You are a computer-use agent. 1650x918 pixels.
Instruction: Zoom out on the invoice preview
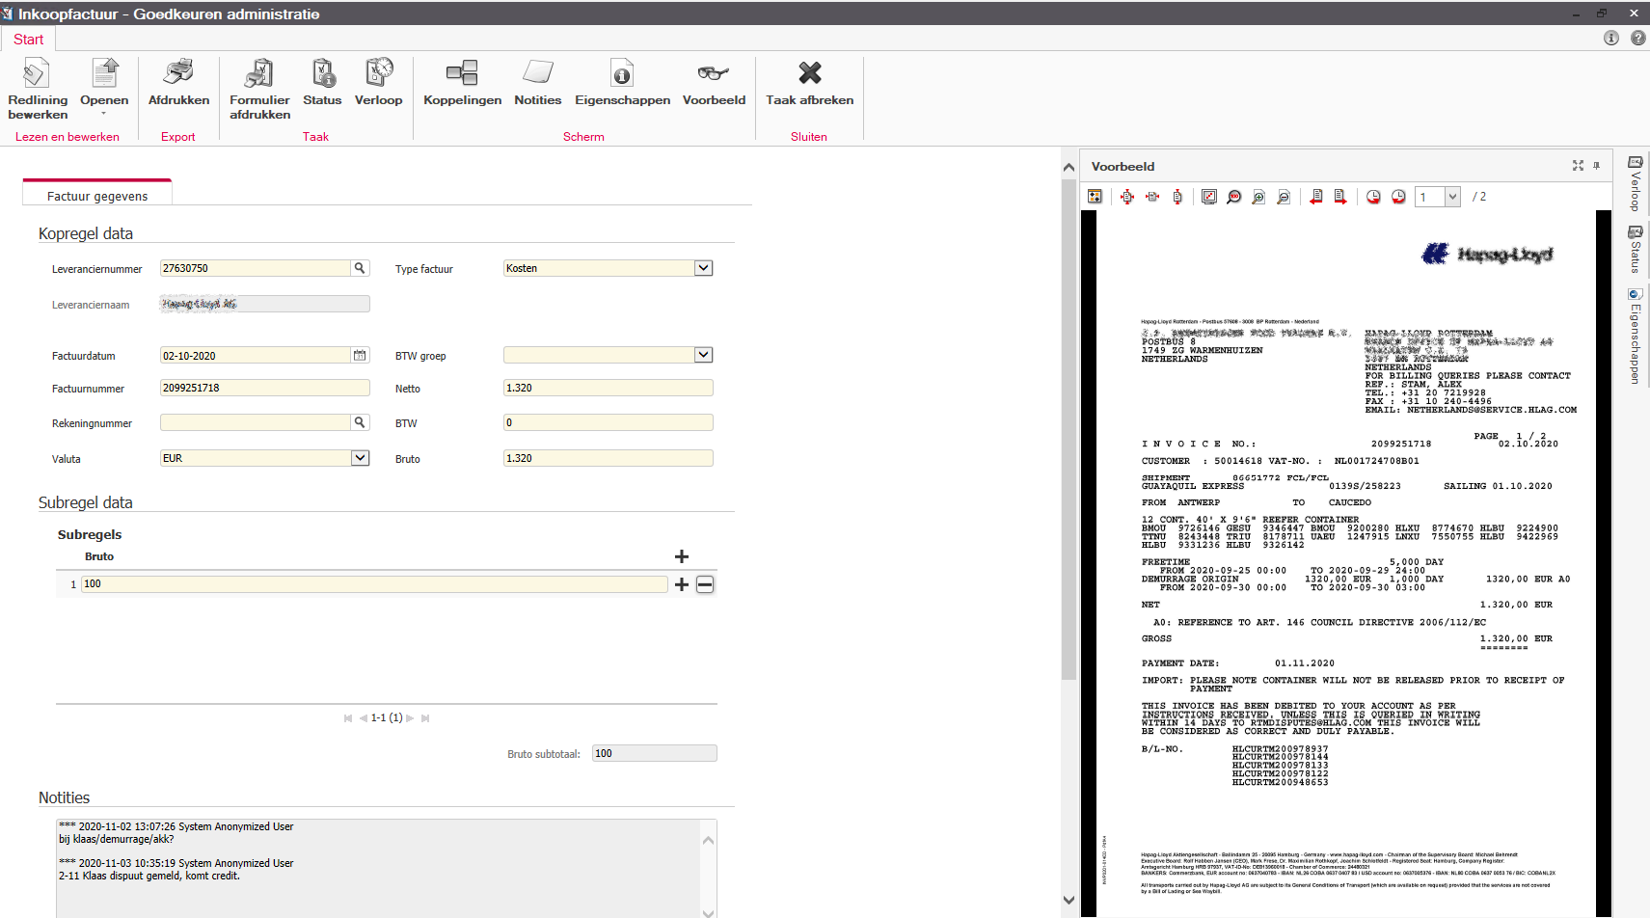(x=1283, y=196)
